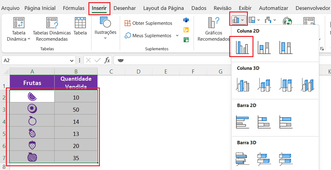Expand the Name Box dropdown arrow
Viewport: 331px width, 170px height.
[72, 60]
